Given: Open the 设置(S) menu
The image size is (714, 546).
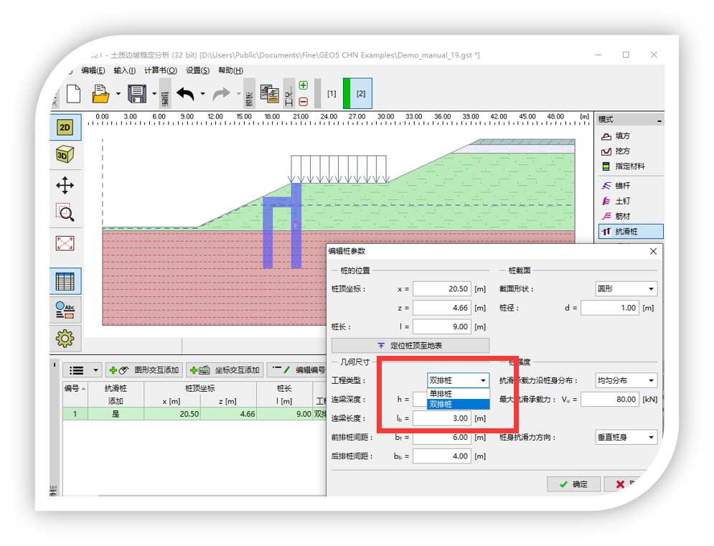Looking at the screenshot, I should 197,70.
